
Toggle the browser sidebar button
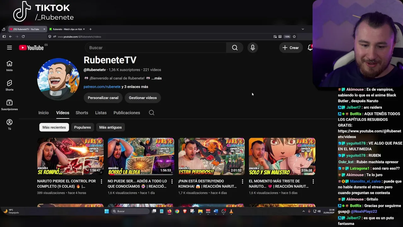[4, 37]
